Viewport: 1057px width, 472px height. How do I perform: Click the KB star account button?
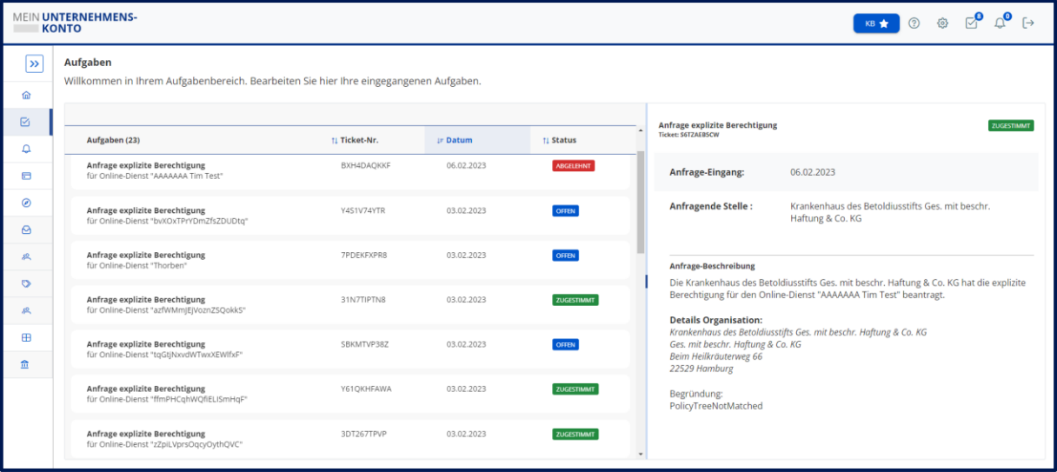[x=876, y=23]
